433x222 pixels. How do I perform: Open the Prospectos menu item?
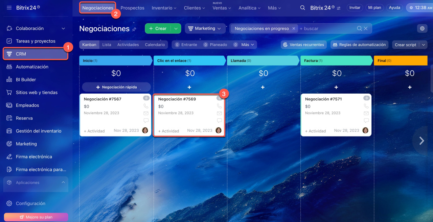pyautogui.click(x=132, y=8)
